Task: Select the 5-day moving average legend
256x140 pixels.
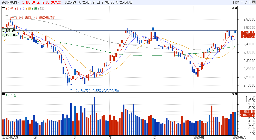Action: click(17, 8)
